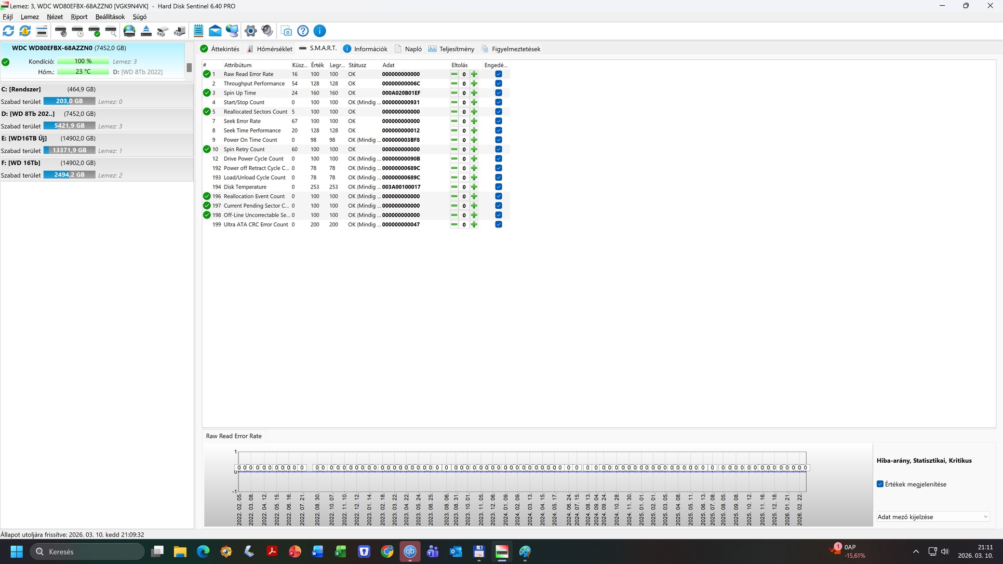Screen dimensions: 1003x564
Task: Decrease offset for Spin Up Time with minus
Action: click(x=454, y=93)
